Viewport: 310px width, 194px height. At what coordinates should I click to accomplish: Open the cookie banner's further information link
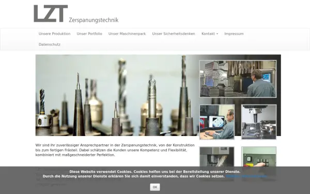tap(246, 176)
